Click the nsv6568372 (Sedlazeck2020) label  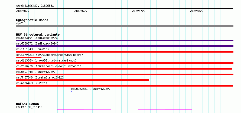tap(37, 43)
